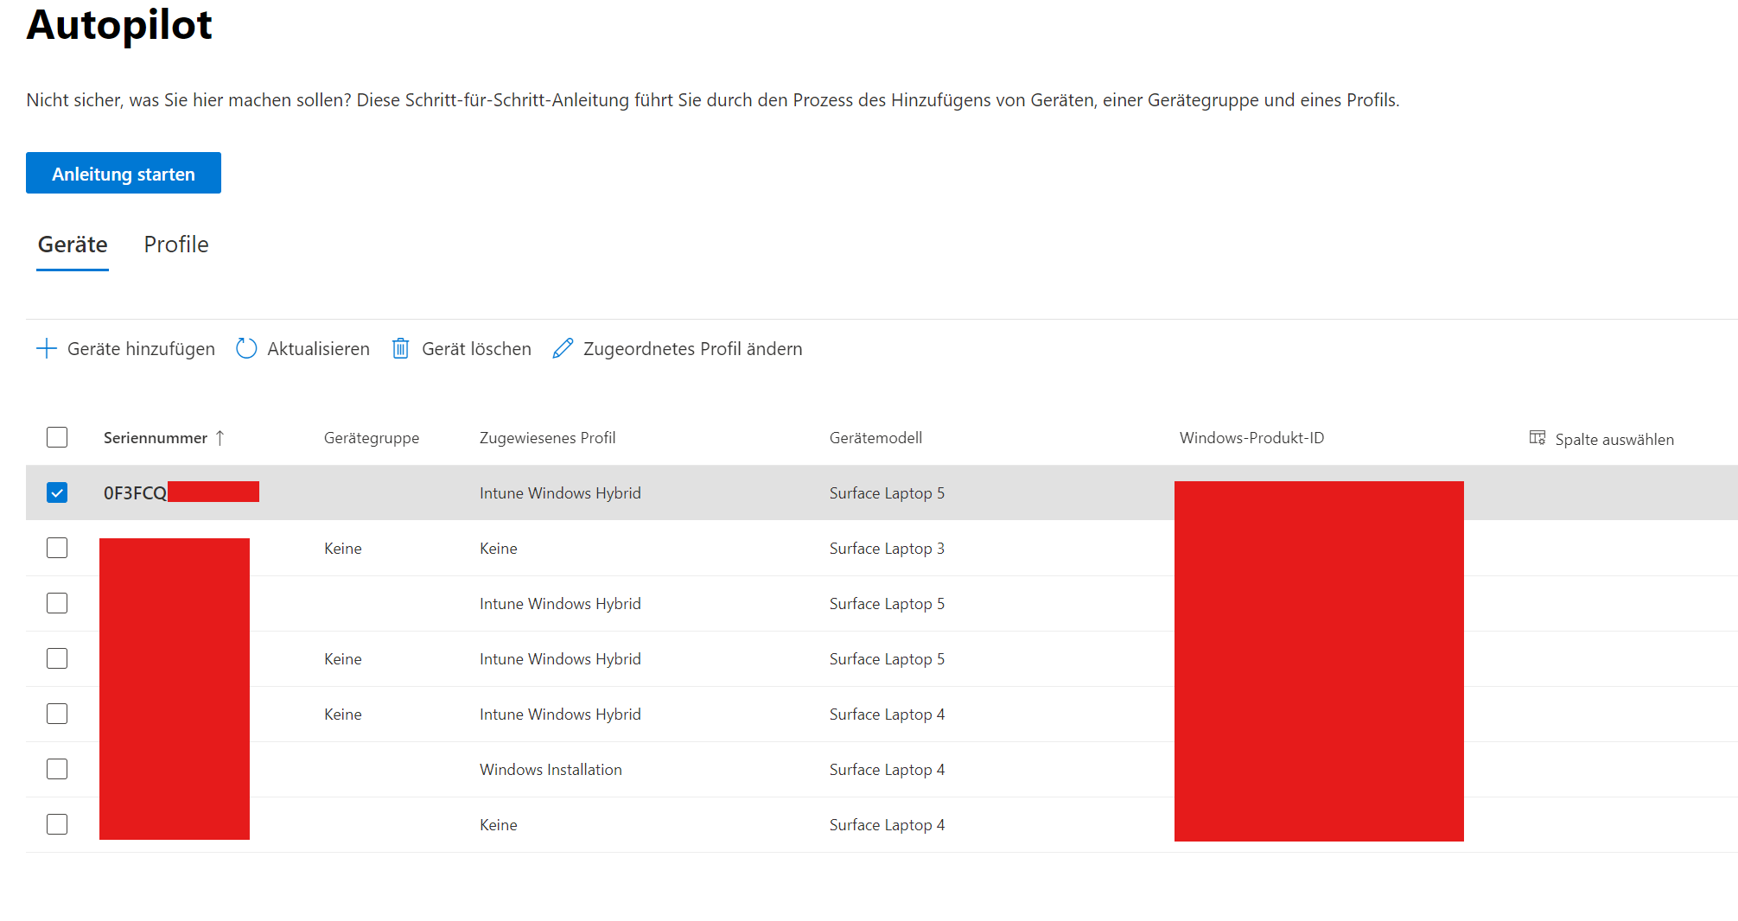Switch to the Profile tab

point(176,245)
